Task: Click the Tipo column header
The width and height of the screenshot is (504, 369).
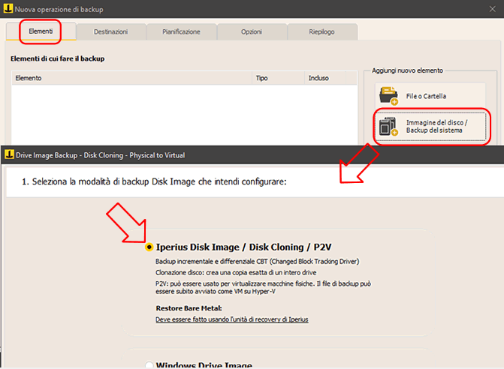Action: pos(279,78)
